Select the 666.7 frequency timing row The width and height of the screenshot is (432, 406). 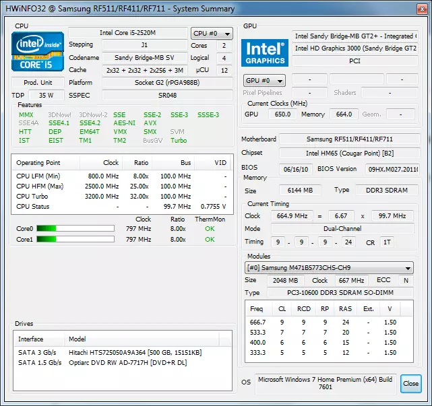tap(329, 323)
